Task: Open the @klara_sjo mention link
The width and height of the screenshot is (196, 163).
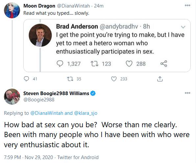Action: [x=86, y=113]
